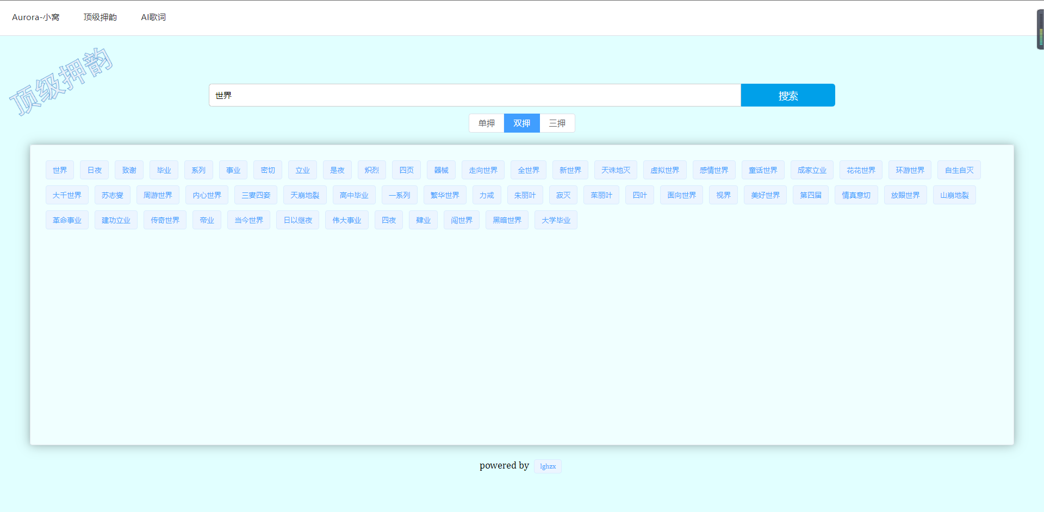Open the Aurora-小窝 home link
The width and height of the screenshot is (1044, 512).
[x=36, y=17]
